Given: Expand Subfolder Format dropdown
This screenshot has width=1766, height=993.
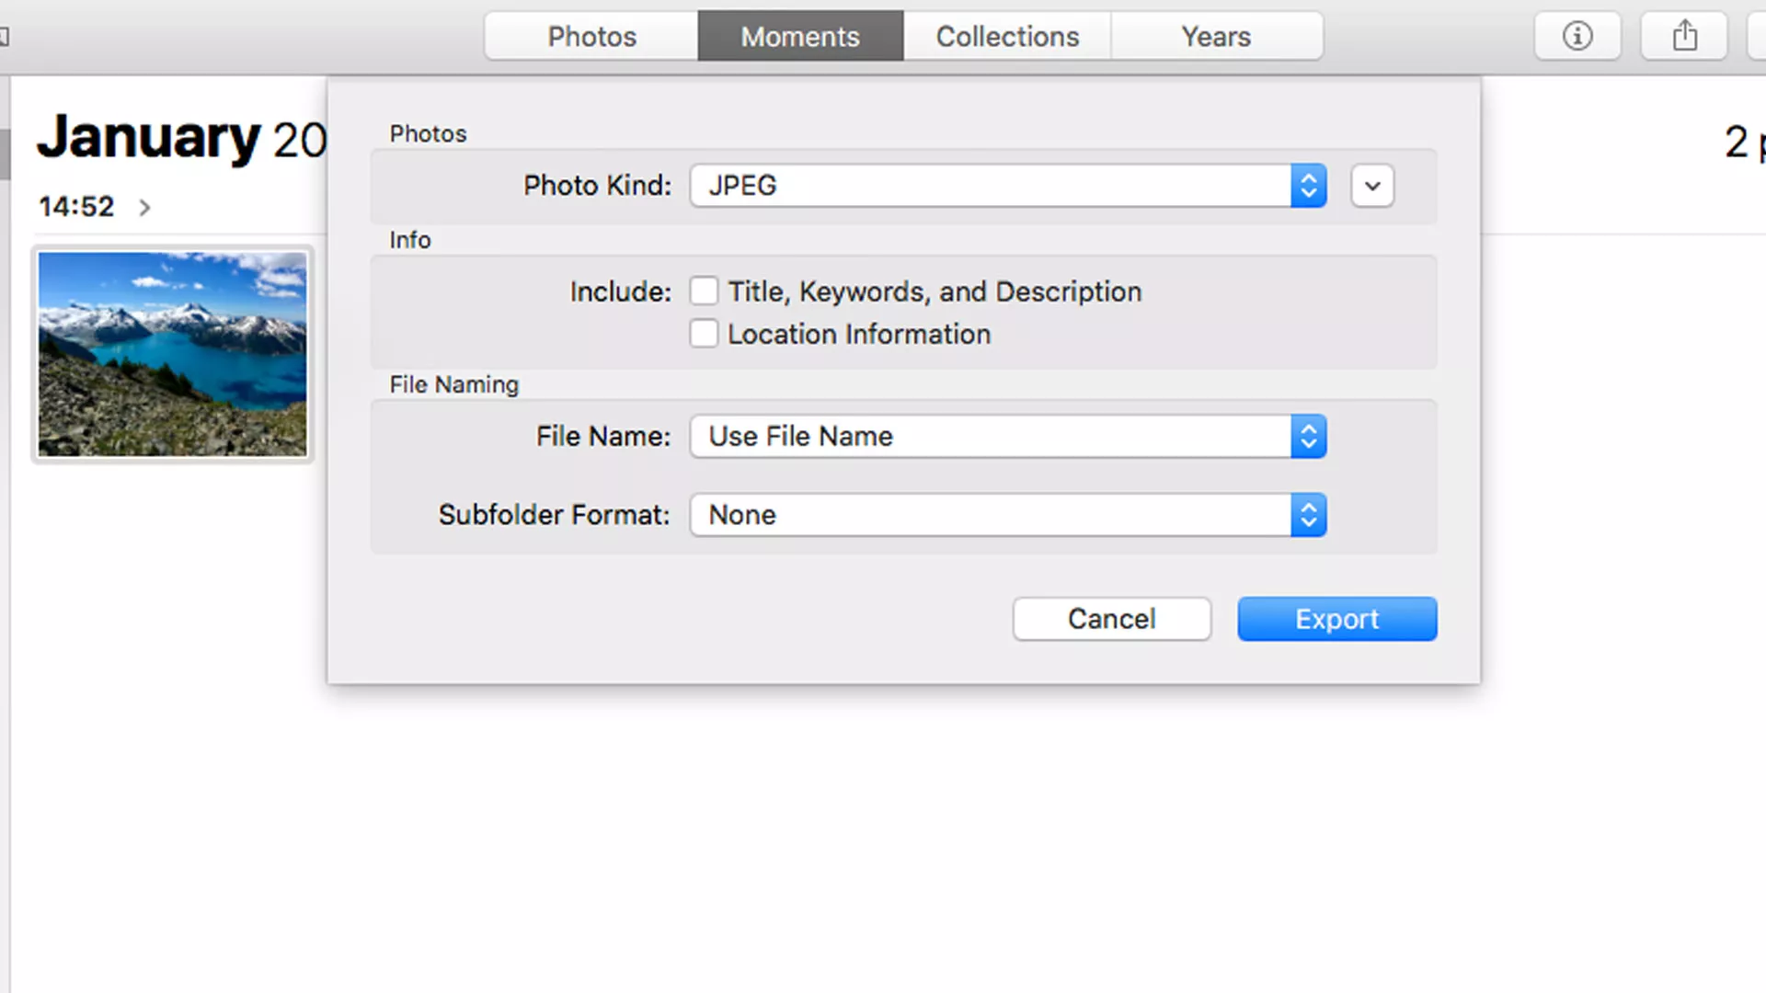Looking at the screenshot, I should coord(1309,514).
